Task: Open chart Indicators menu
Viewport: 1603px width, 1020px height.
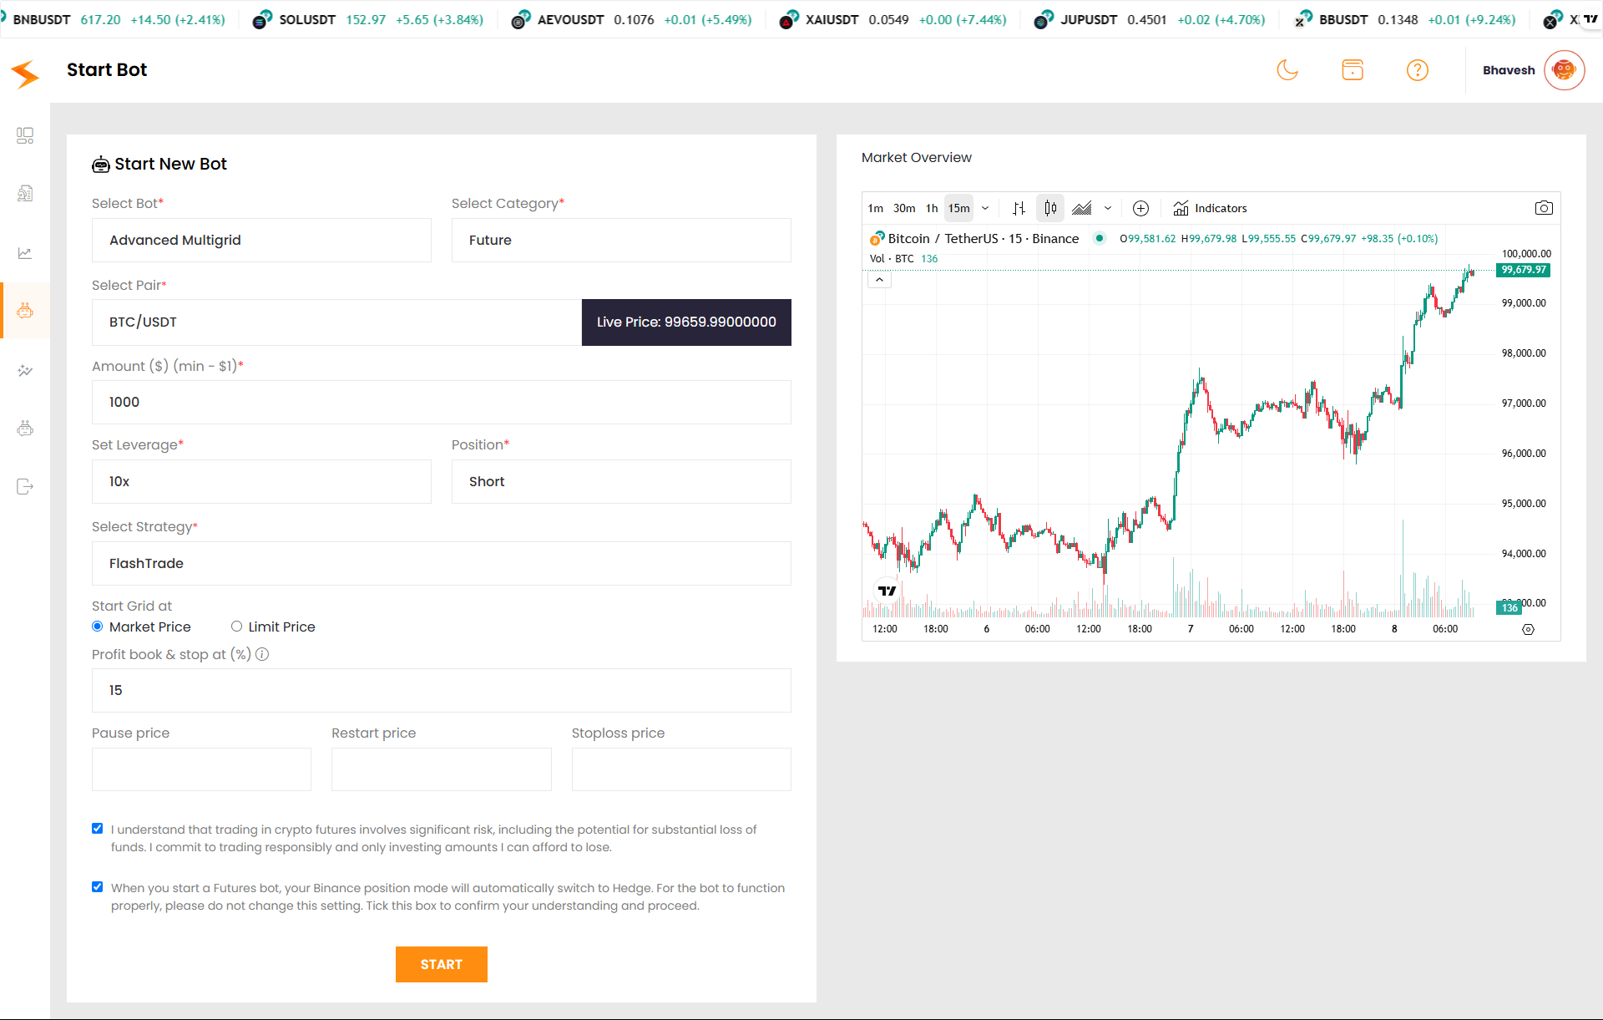Action: [x=1210, y=208]
